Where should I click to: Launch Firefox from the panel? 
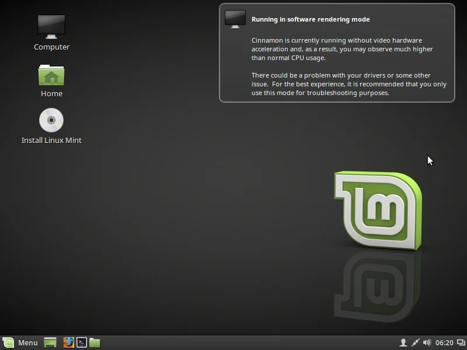tap(68, 342)
